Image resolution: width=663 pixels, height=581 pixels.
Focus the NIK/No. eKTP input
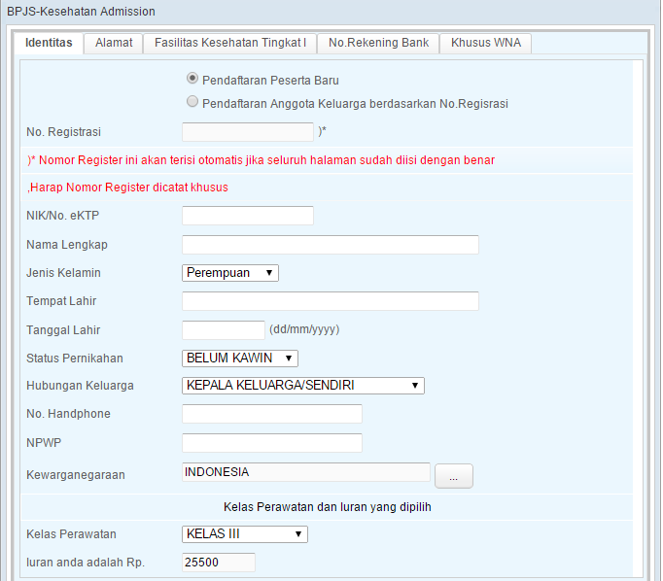248,216
